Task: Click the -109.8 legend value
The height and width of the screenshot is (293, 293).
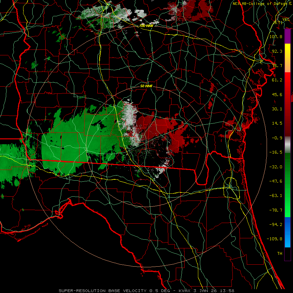Action: (274, 239)
